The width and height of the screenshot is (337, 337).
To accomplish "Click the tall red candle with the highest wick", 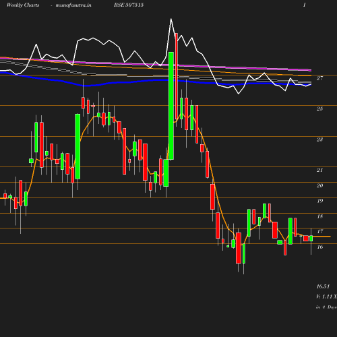I will click(177, 76).
